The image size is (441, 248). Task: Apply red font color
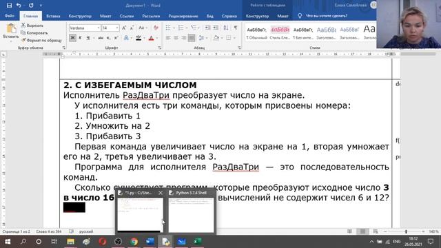point(151,38)
